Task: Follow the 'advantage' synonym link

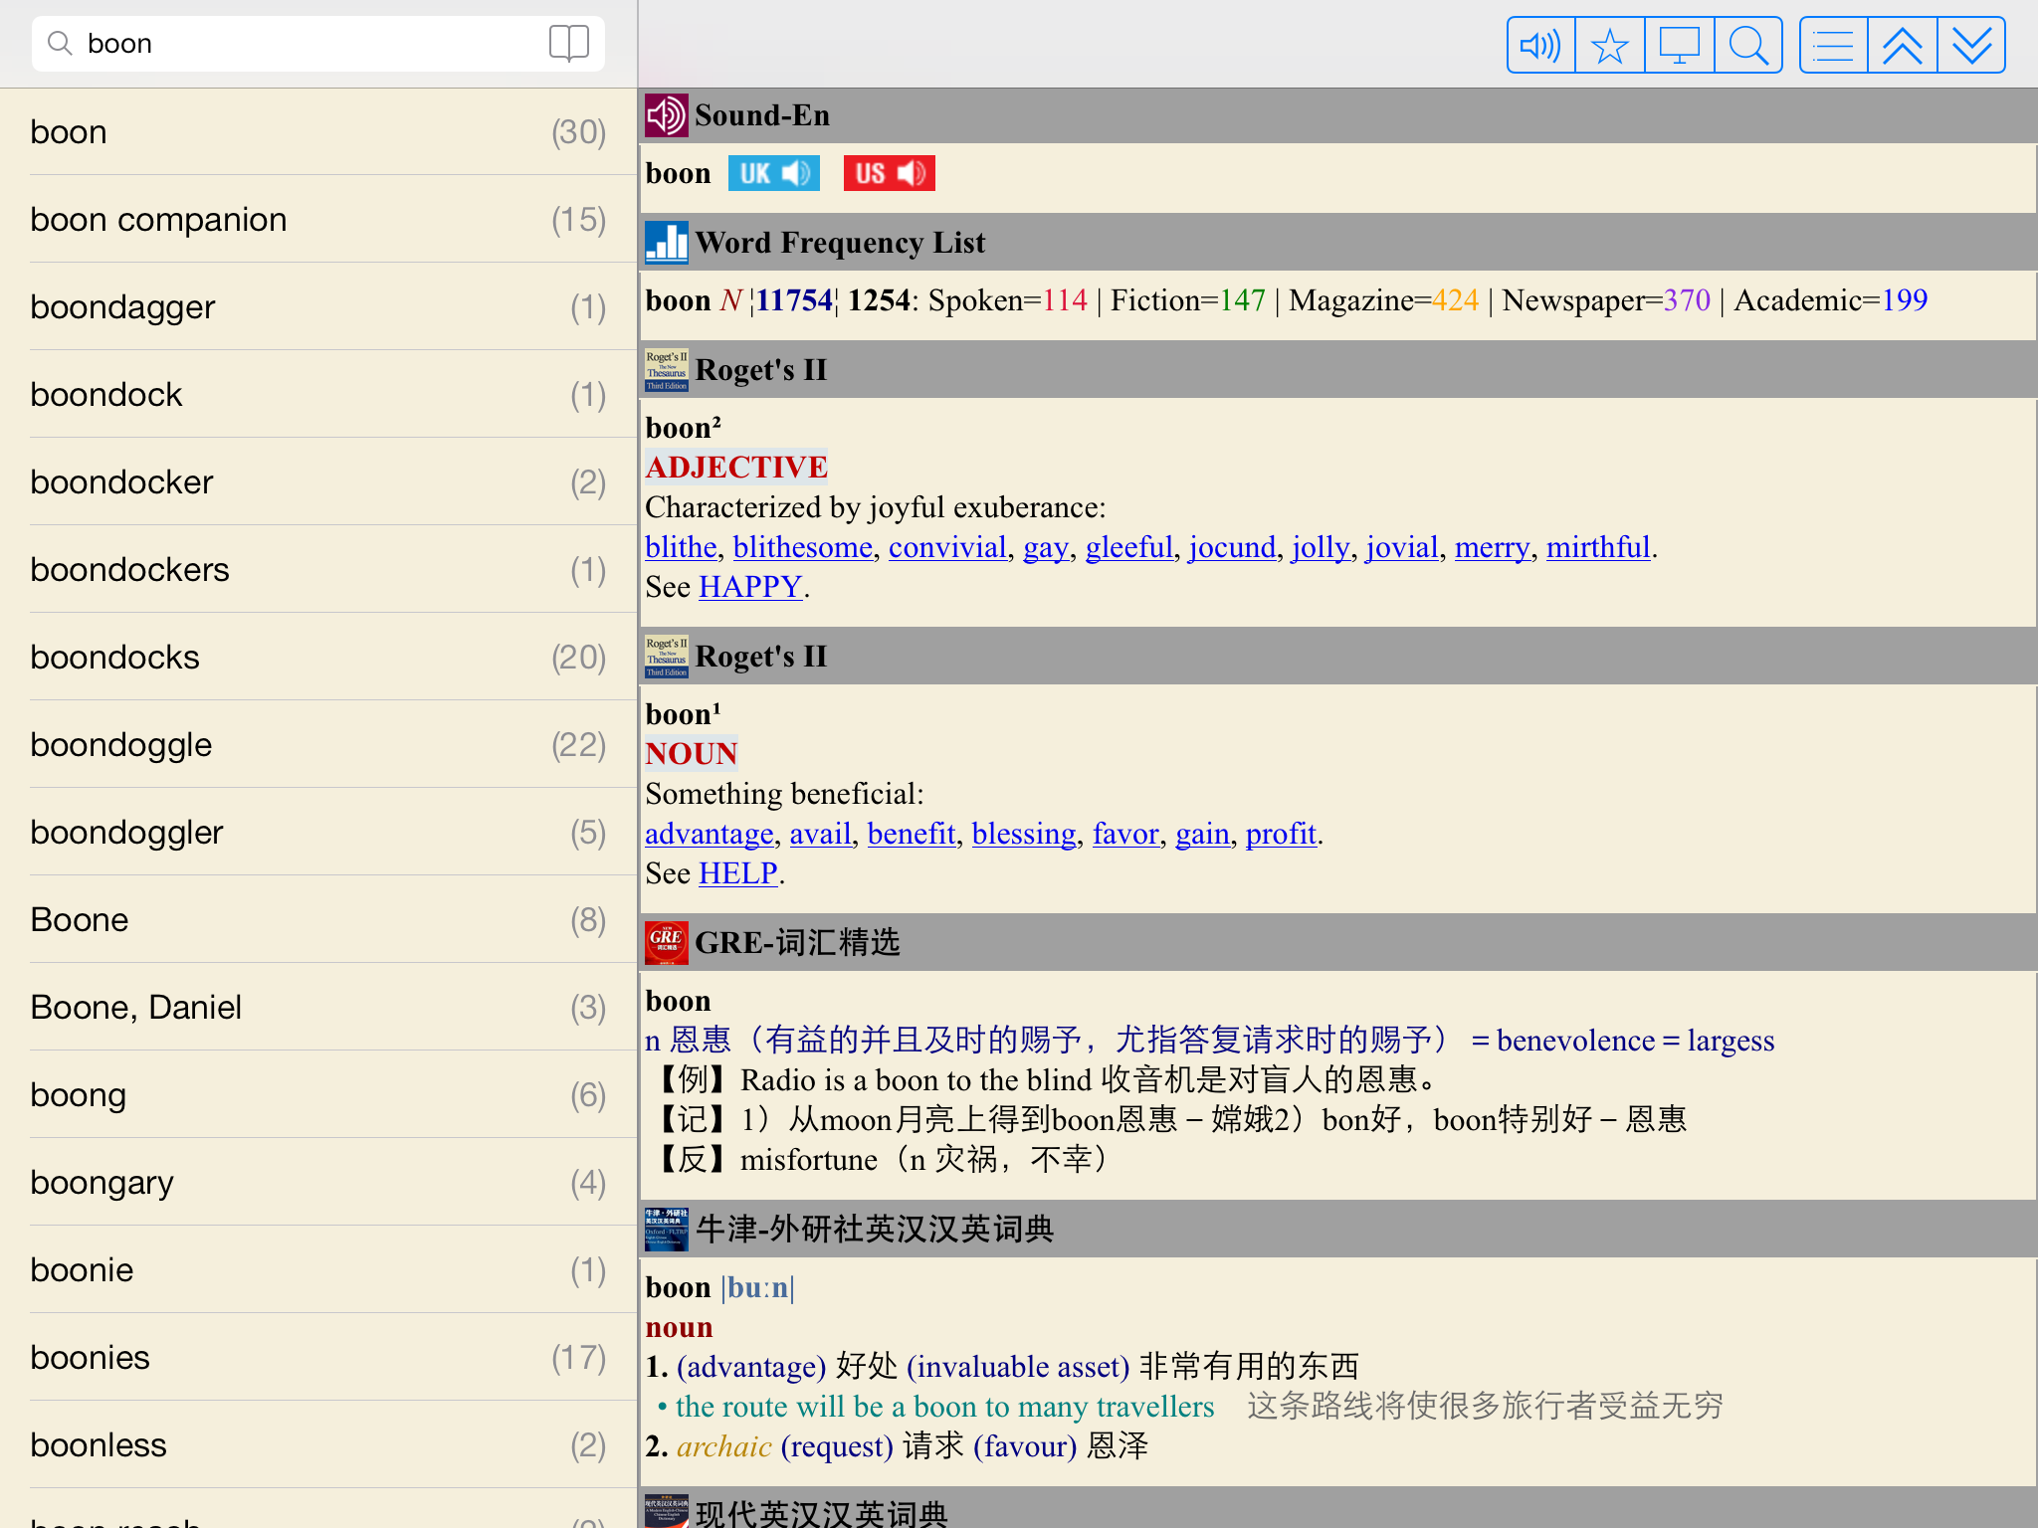Action: point(709,834)
